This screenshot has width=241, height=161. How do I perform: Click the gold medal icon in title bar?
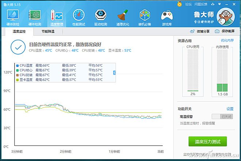pos(179,4)
